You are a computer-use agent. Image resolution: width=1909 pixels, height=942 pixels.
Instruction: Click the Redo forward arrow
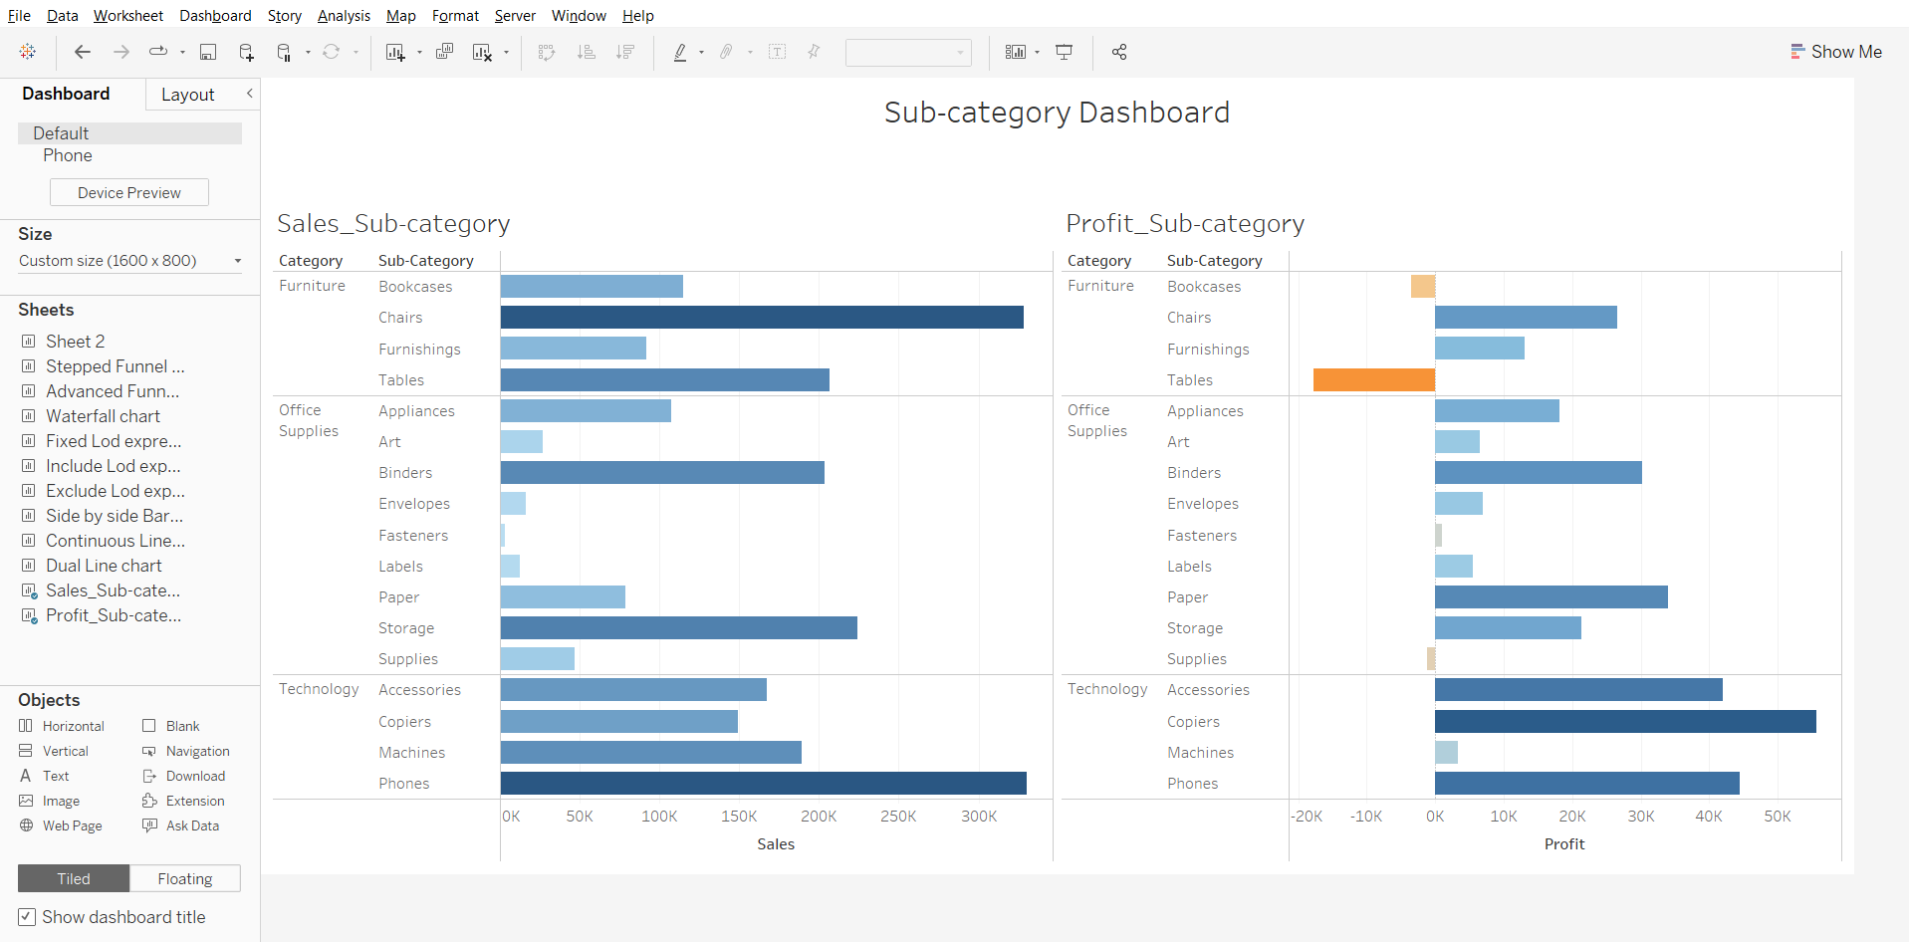click(121, 52)
